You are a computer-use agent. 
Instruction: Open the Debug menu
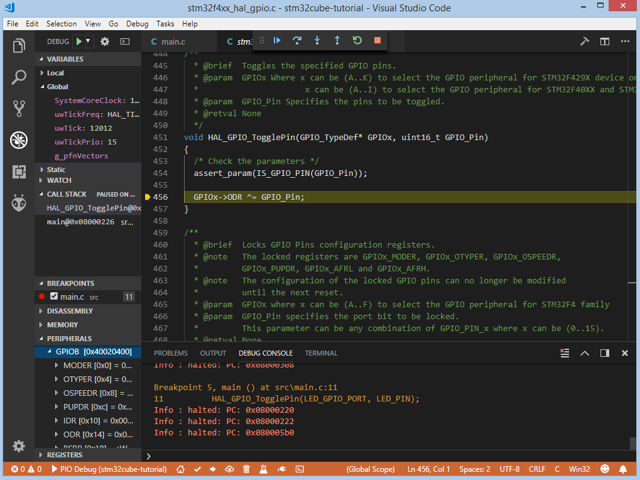(137, 24)
